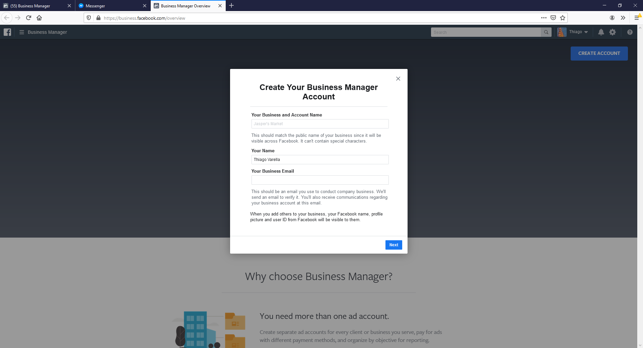643x348 pixels.
Task: Click the 'You need more than one ad account.' text
Action: point(324,316)
